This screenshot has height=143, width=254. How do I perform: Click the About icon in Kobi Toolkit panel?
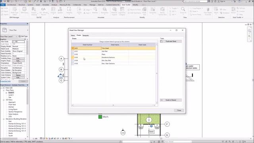[x=233, y=10]
